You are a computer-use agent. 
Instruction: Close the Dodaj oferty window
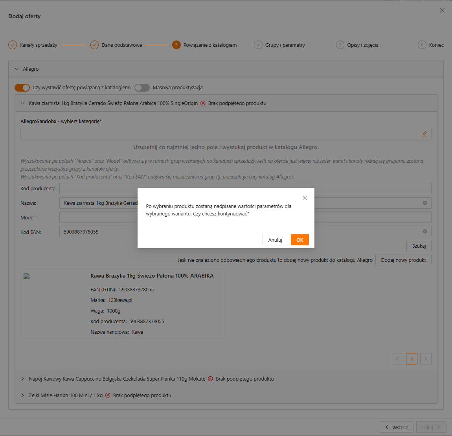point(442,10)
